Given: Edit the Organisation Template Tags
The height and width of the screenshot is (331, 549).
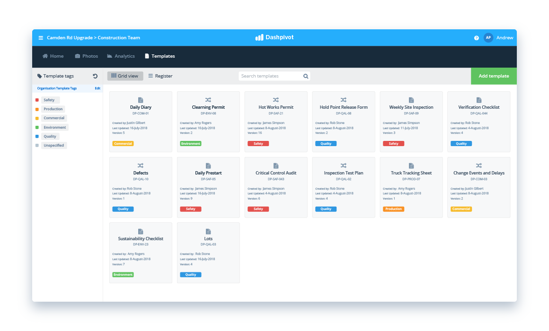Looking at the screenshot, I should [x=97, y=88].
